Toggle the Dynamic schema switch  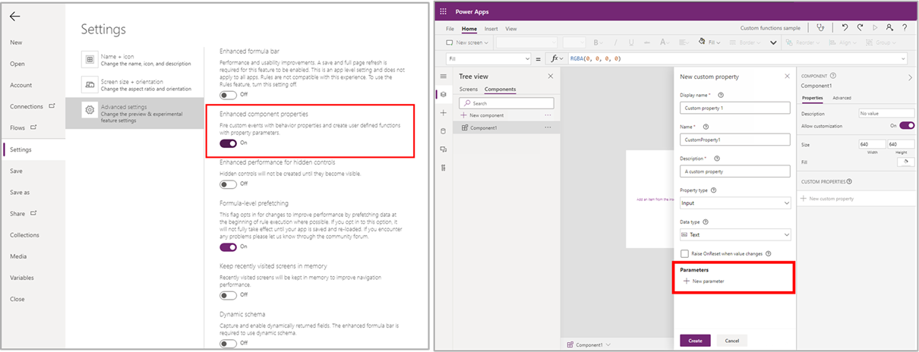point(228,343)
